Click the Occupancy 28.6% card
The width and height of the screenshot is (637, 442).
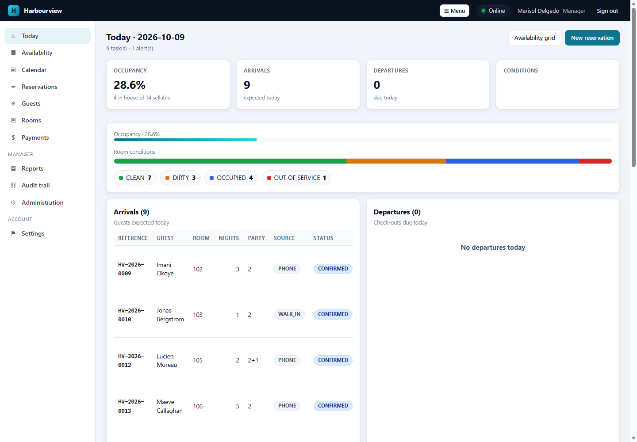click(168, 84)
